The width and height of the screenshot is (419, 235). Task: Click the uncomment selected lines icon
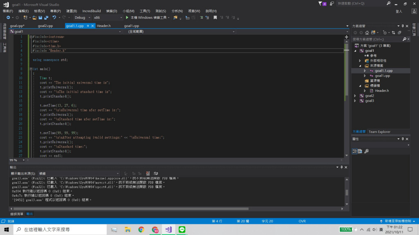pos(207,18)
